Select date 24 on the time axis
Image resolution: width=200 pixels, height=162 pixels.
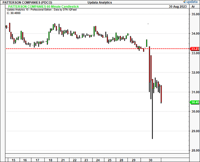point(98,160)
